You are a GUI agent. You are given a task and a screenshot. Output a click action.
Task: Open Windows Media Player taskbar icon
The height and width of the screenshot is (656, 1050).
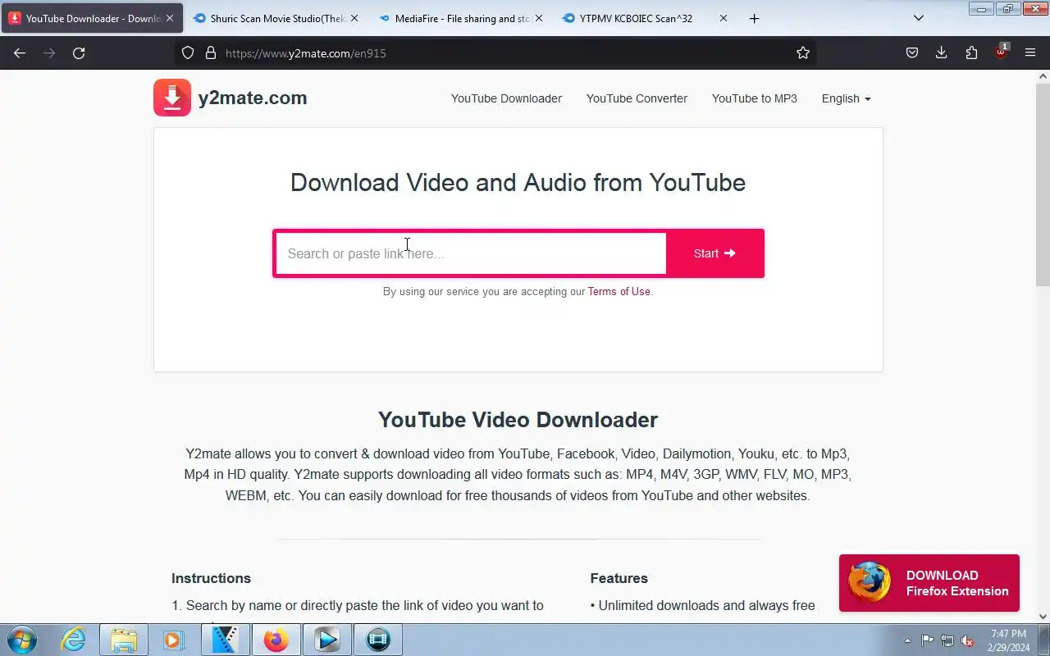[173, 640]
